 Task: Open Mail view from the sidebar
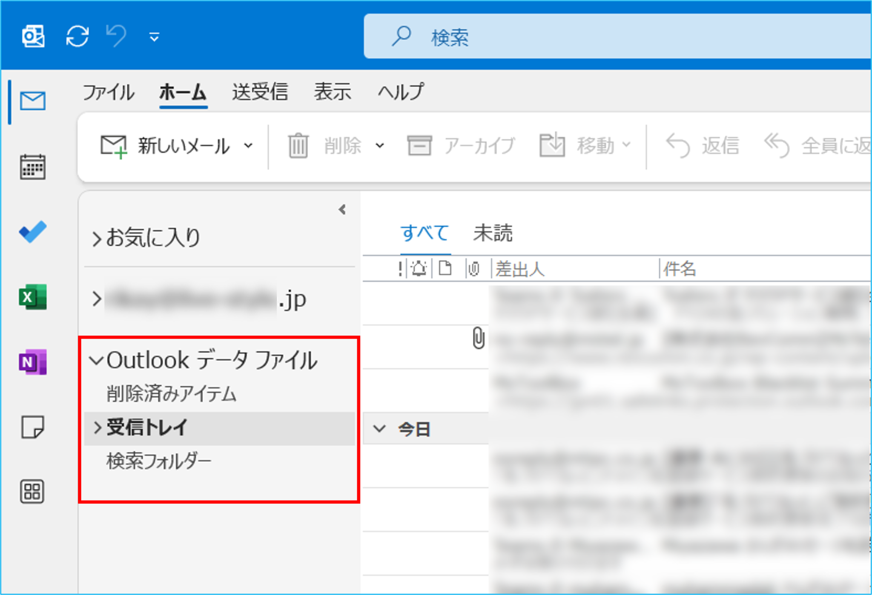[33, 101]
